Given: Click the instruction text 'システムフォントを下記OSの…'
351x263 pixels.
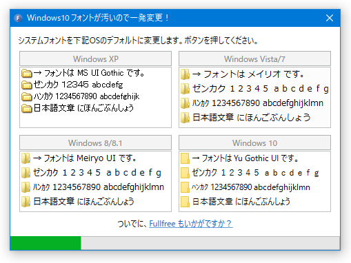Looking at the screenshot, I should 138,41.
